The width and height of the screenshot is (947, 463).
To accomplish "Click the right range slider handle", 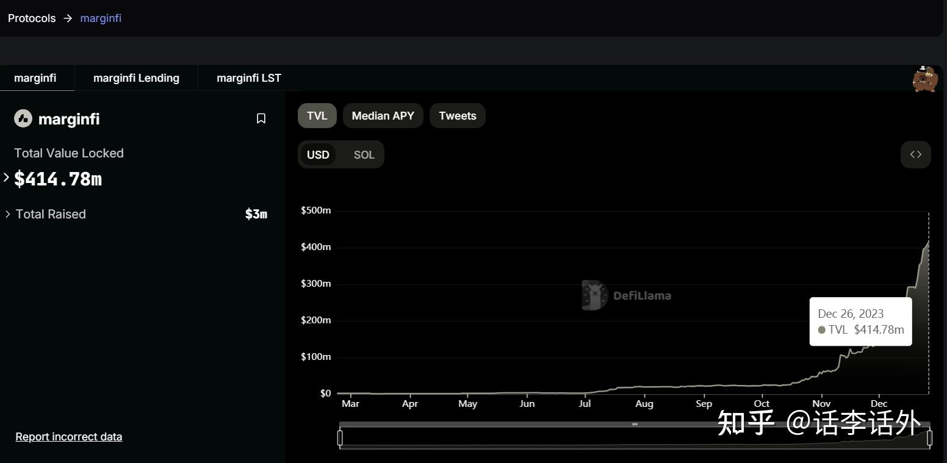I will (929, 437).
